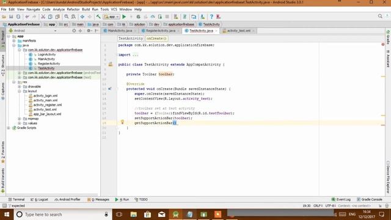Click the onCreate() breadcrumb in editor

[x=156, y=38]
